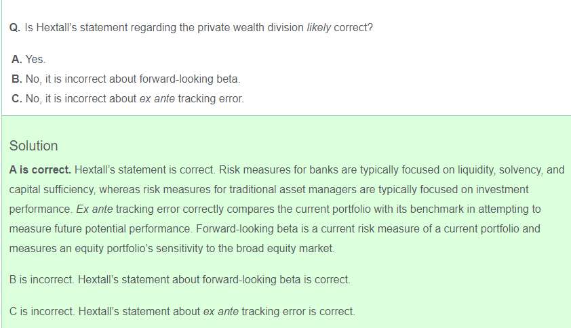Screen dimensions: 571x328
Task: Click the line ending 'broad equity market.'
Action: coord(172,248)
